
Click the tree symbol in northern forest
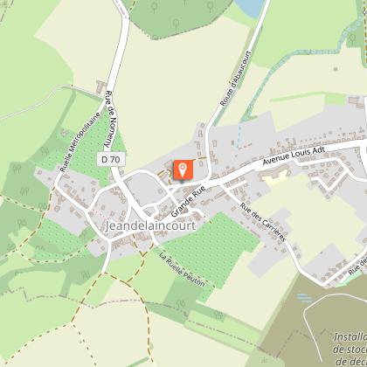pyautogui.click(x=176, y=24)
